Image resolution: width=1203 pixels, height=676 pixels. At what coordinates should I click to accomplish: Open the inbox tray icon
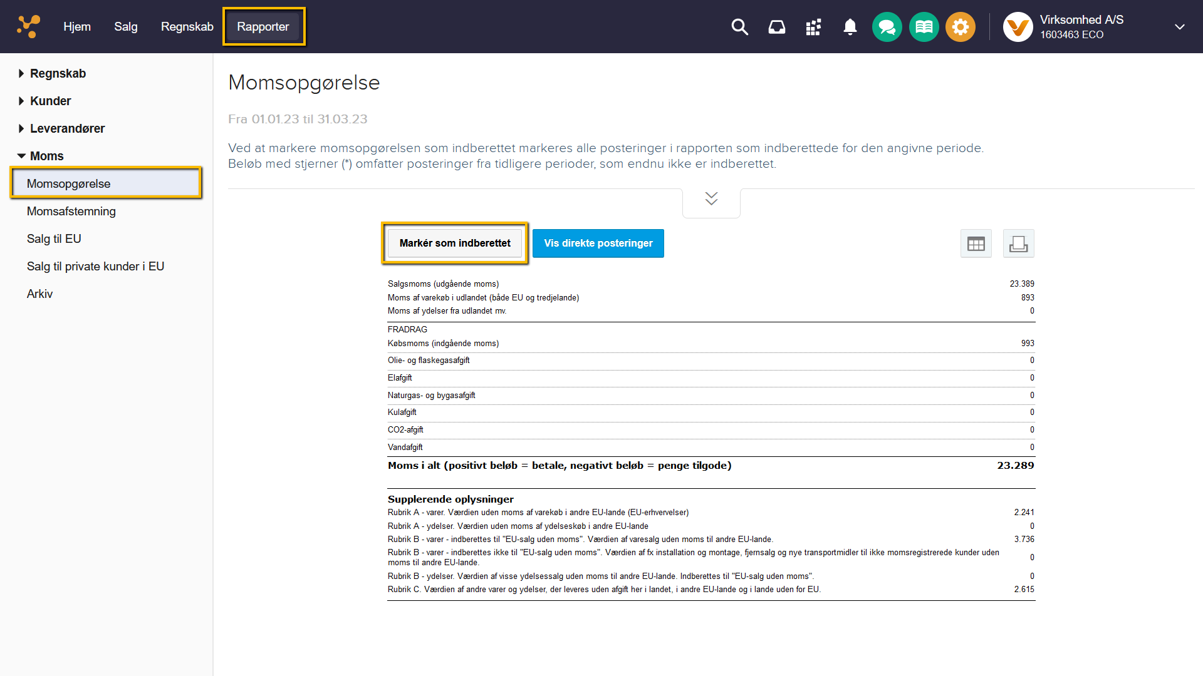pyautogui.click(x=776, y=27)
